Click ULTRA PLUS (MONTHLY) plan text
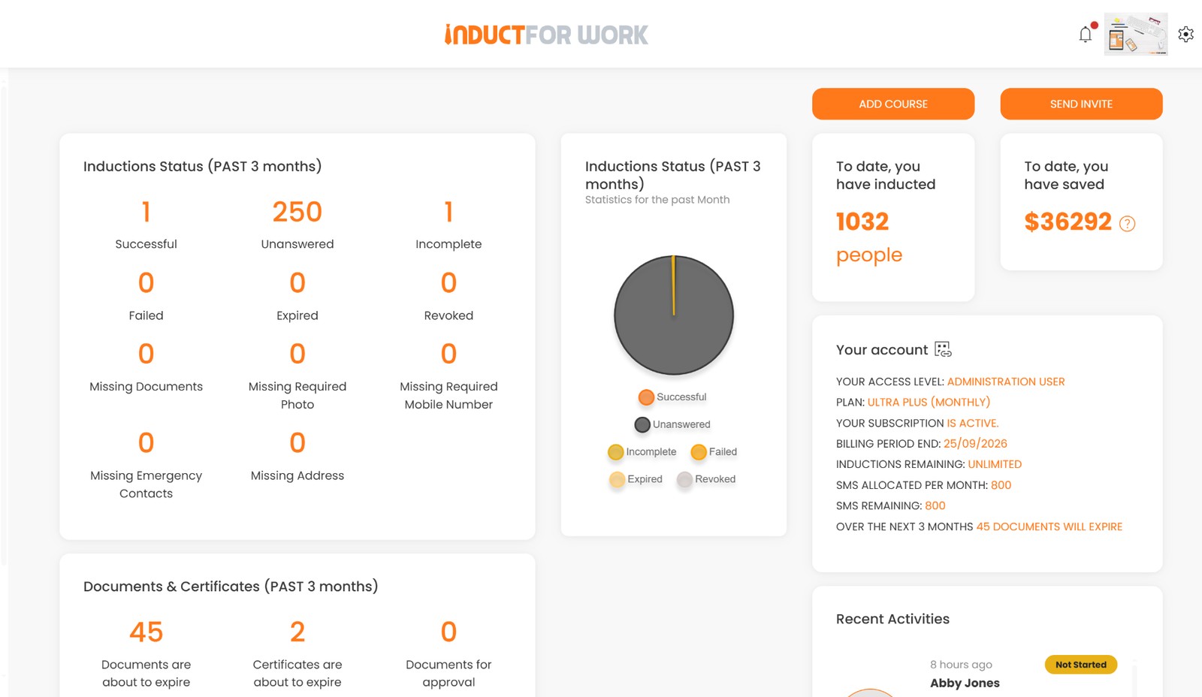Screen dimensions: 1202x697 point(929,403)
